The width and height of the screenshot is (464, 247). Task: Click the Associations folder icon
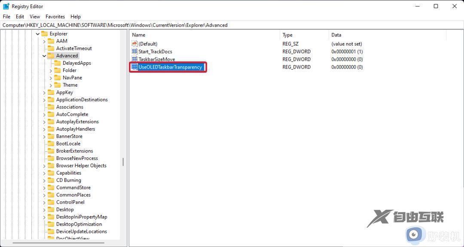[52, 107]
